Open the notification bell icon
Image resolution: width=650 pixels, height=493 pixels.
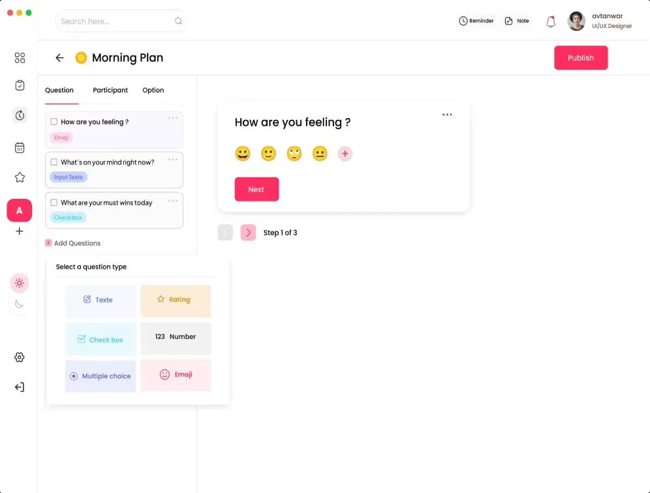tap(551, 21)
